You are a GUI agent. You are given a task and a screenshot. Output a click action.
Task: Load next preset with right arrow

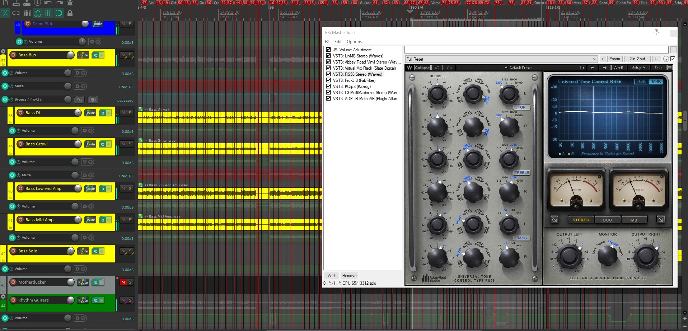tap(605, 67)
